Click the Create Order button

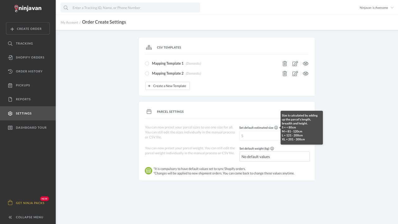pos(28,28)
